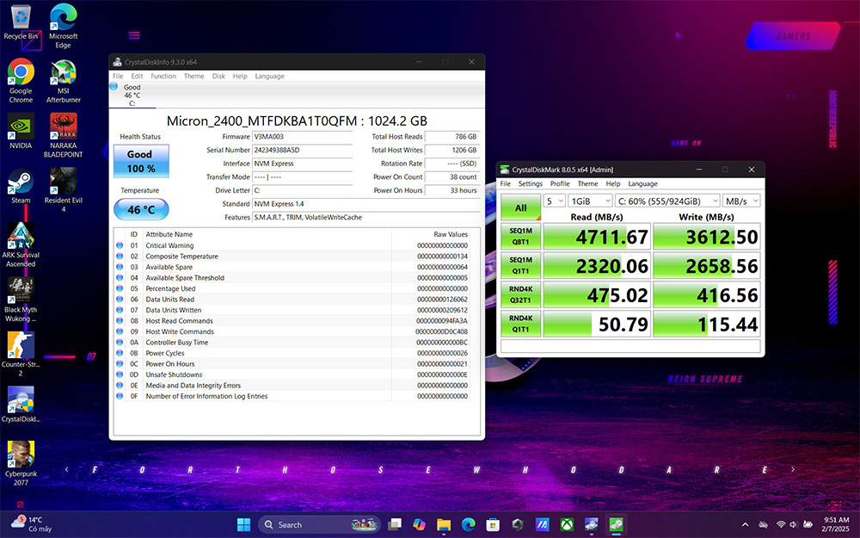The width and height of the screenshot is (860, 538).
Task: Open the Steam desktop shortcut
Action: point(21,182)
